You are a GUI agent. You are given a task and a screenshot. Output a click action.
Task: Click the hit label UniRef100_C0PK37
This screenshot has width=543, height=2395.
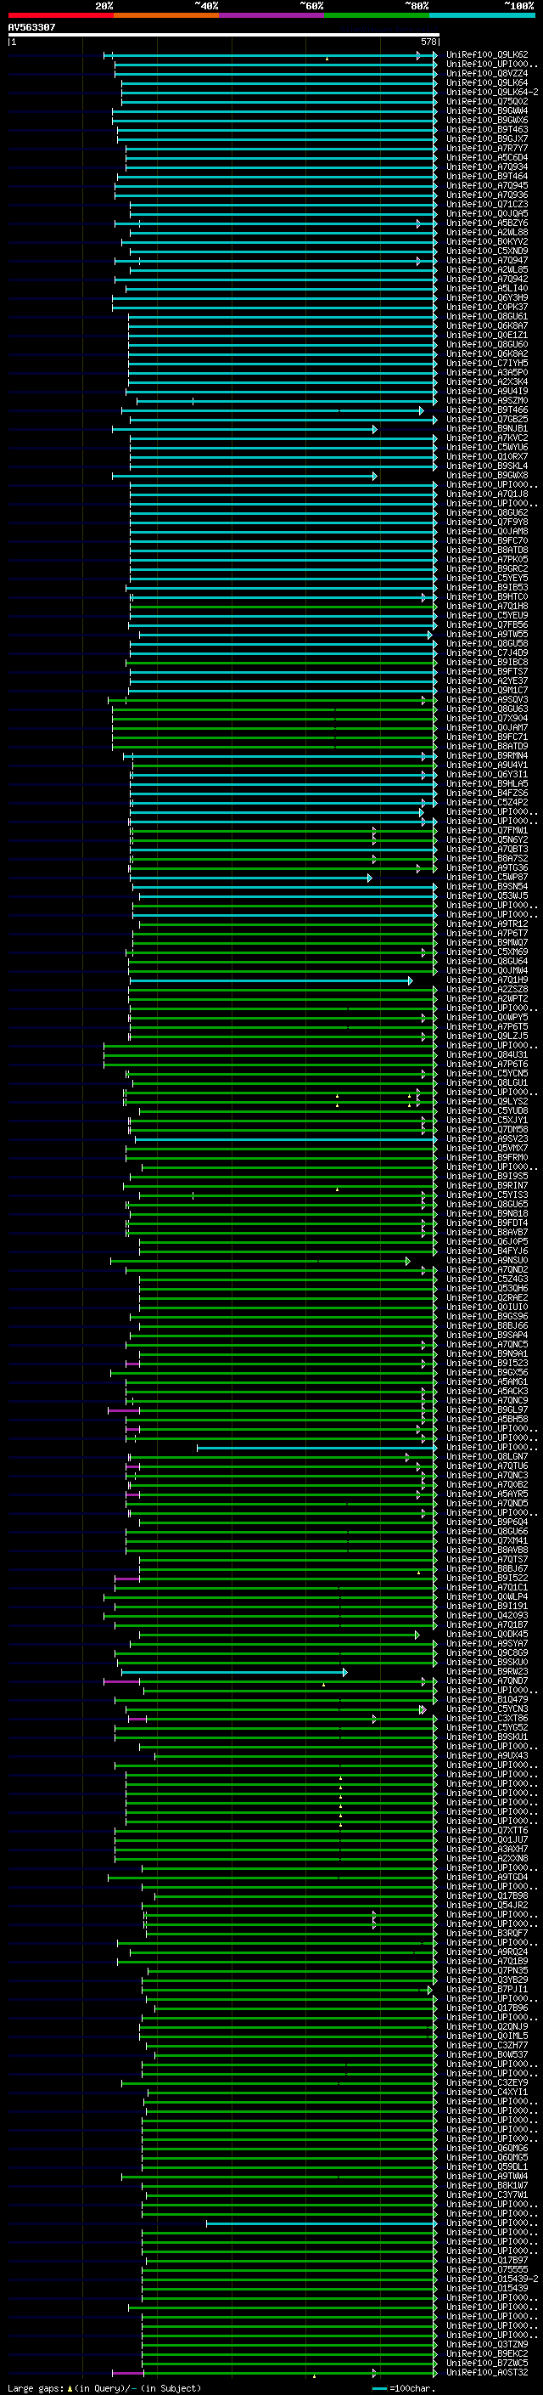point(487,308)
